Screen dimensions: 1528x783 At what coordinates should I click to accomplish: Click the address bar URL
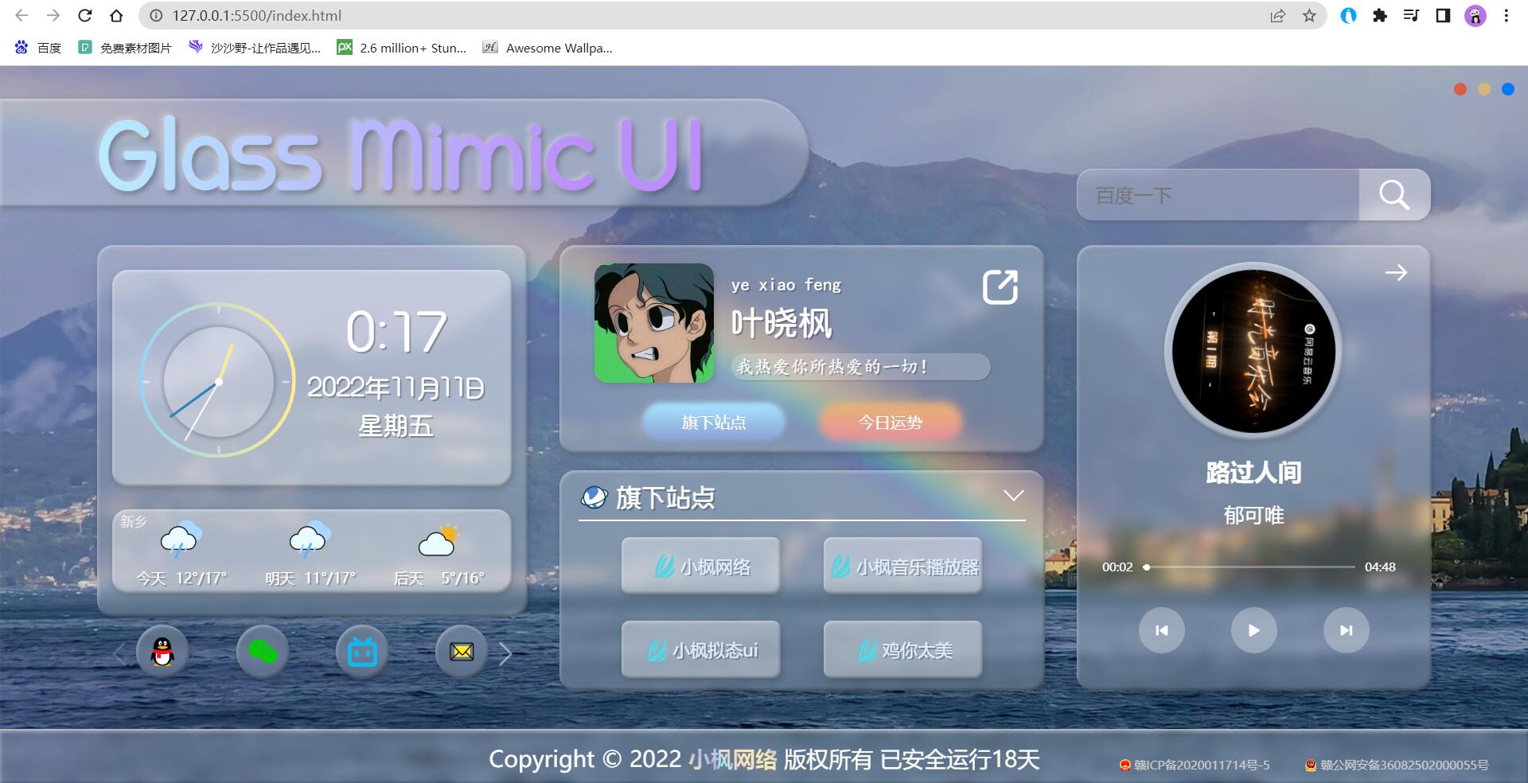(x=257, y=15)
